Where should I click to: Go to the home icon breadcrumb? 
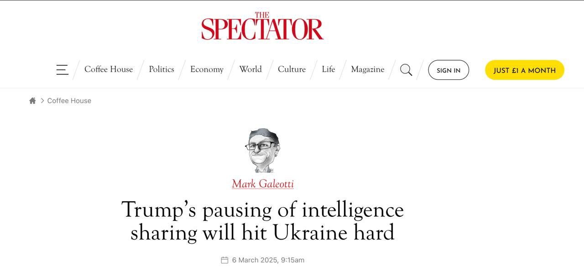[32, 101]
